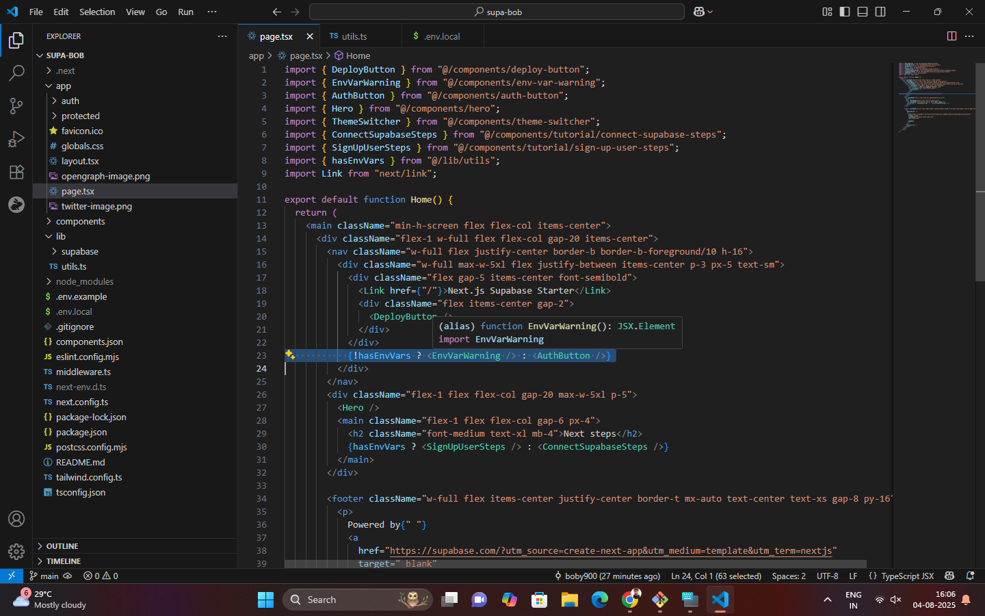985x616 pixels.
Task: Open the Extensions view
Action: pos(16,172)
